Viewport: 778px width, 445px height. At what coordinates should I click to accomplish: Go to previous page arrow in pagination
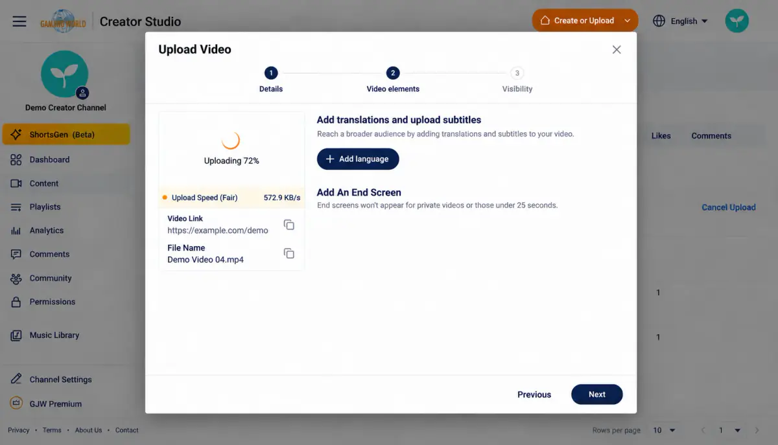[703, 430]
